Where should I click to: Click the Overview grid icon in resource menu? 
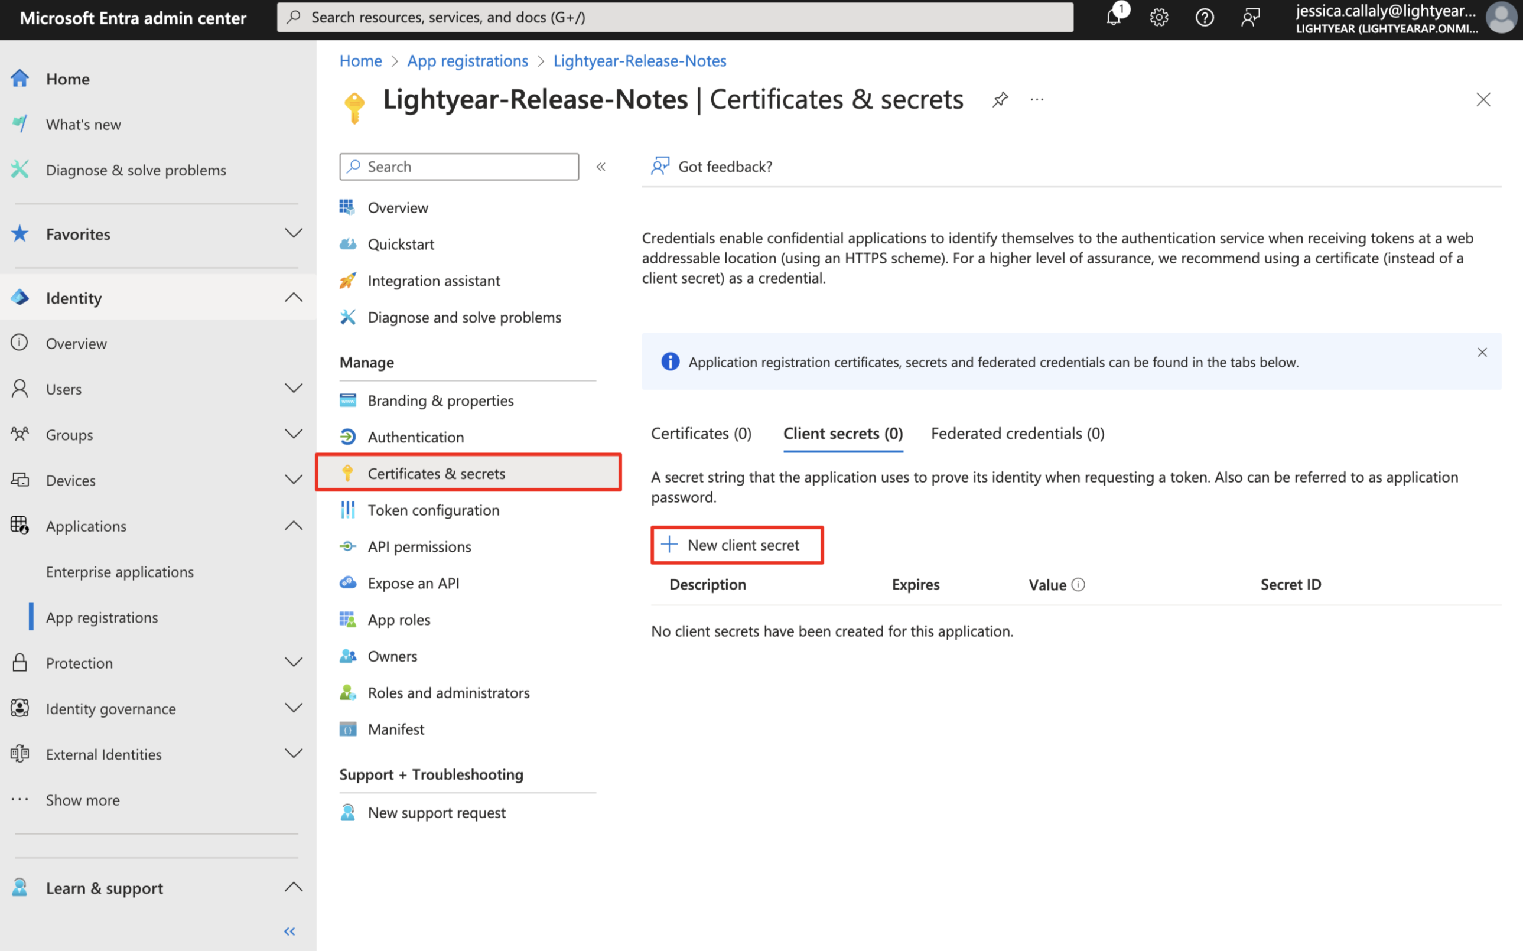[347, 207]
